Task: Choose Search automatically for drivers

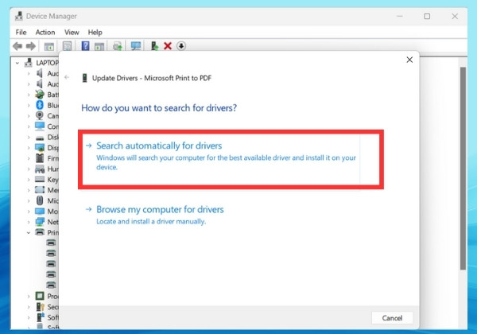Action: (x=222, y=159)
